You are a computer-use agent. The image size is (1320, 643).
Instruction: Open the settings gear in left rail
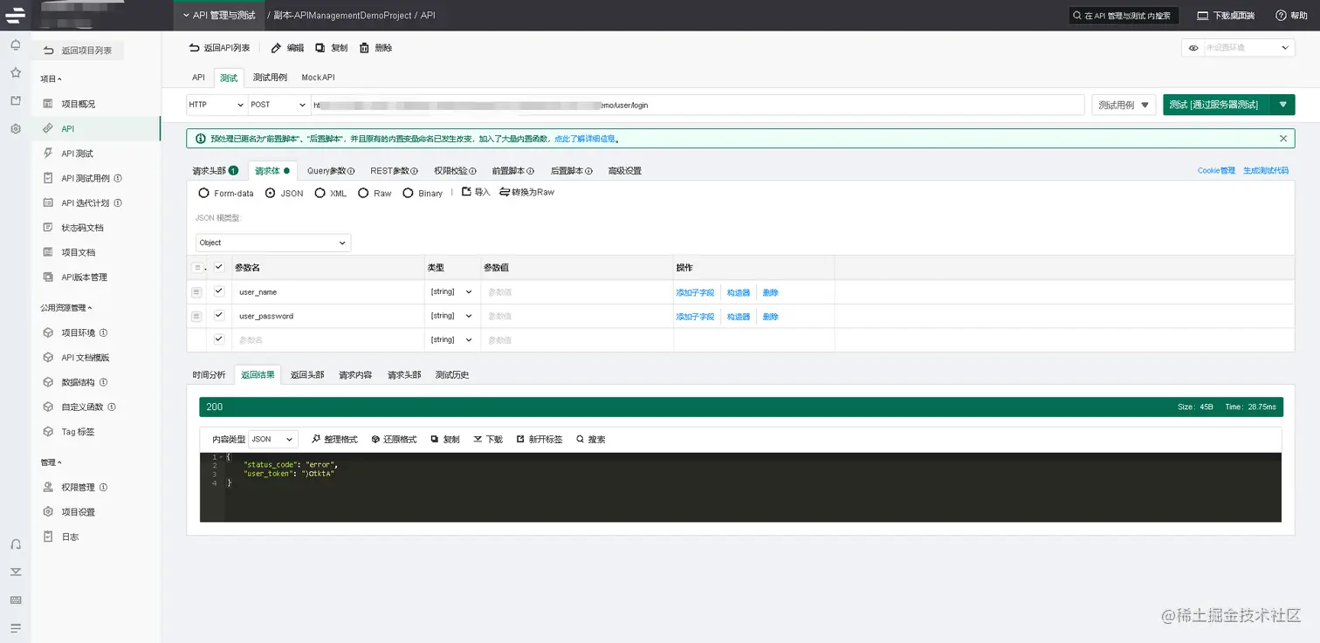click(x=16, y=129)
